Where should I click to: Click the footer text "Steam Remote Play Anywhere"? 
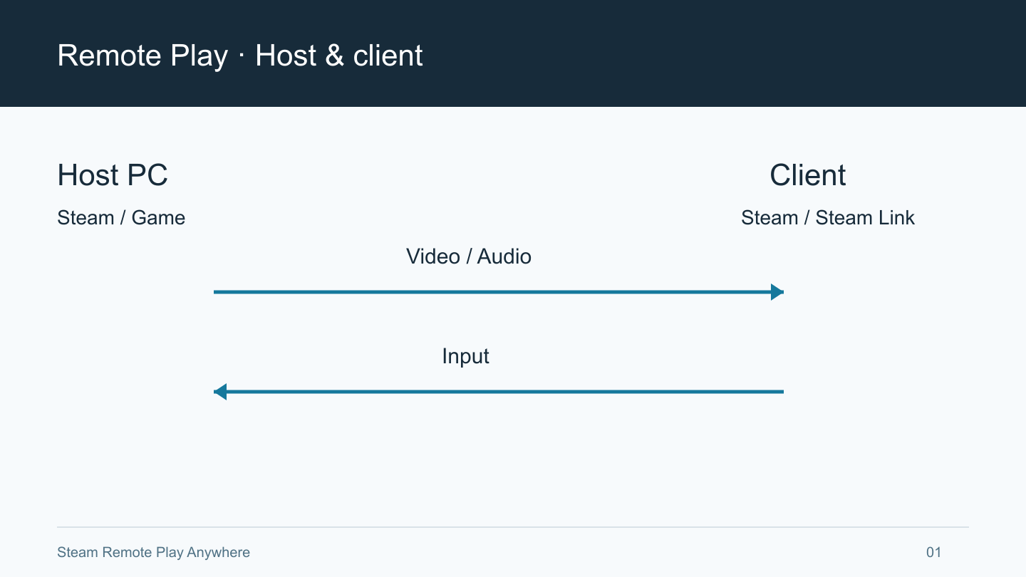(x=153, y=552)
